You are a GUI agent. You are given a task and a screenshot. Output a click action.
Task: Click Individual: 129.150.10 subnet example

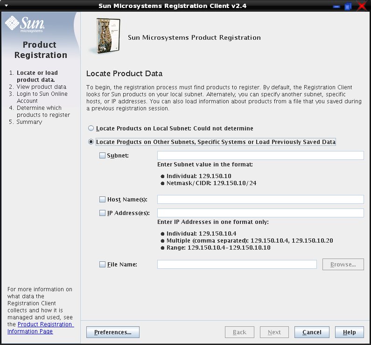pos(199,176)
